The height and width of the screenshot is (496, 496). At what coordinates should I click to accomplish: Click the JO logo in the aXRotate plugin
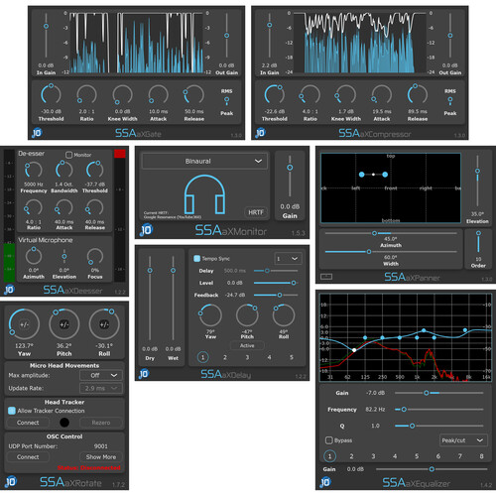pos(11,481)
